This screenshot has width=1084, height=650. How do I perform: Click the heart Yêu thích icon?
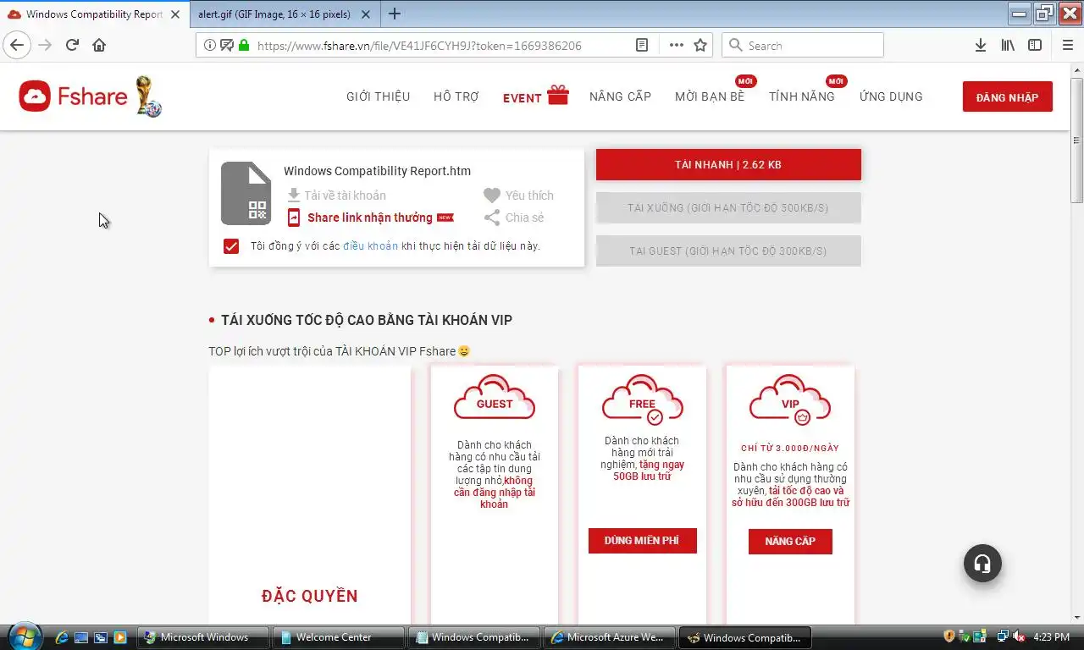coord(492,196)
